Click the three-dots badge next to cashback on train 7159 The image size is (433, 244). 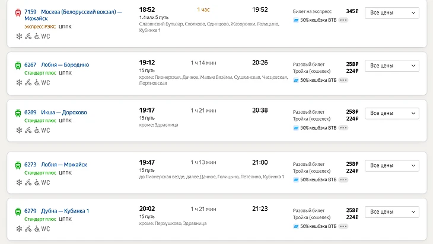(343, 20)
